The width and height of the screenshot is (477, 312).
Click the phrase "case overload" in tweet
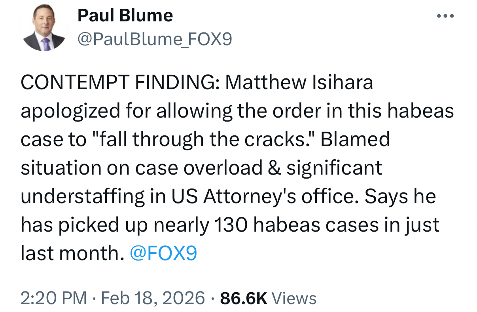click(x=199, y=168)
